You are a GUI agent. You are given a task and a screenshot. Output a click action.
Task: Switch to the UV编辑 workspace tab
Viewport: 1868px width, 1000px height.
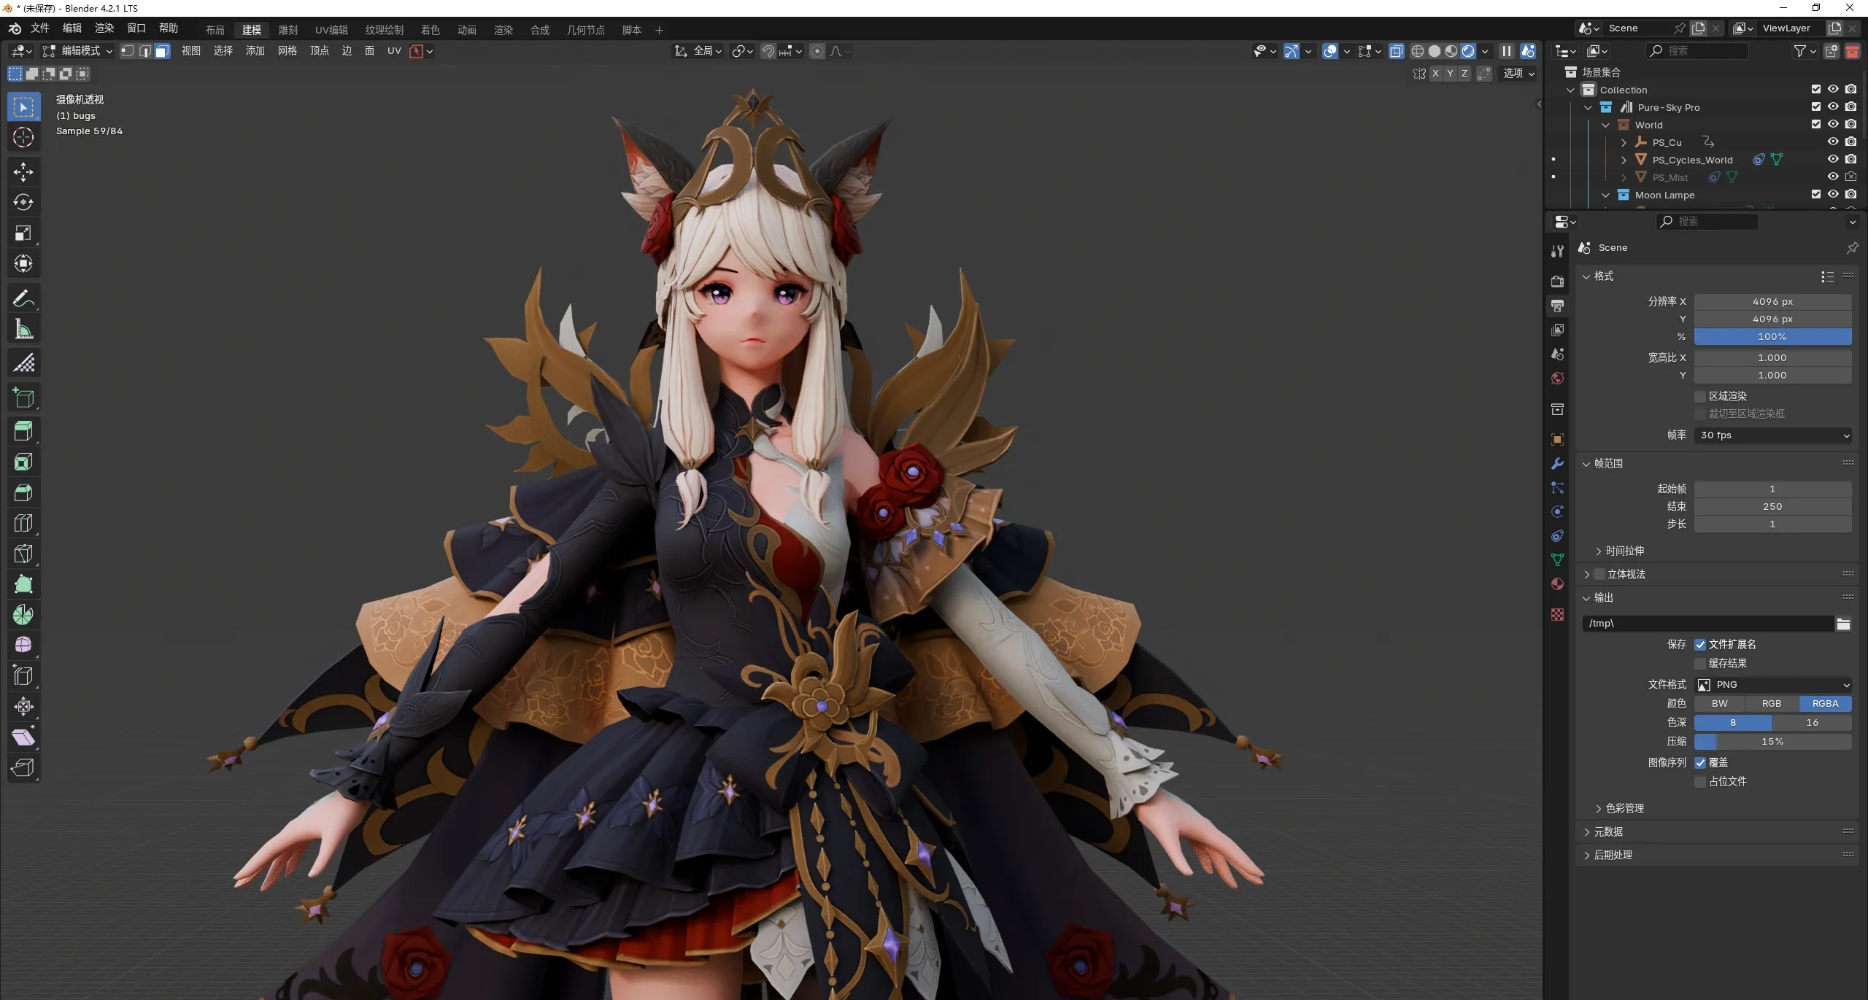[331, 30]
